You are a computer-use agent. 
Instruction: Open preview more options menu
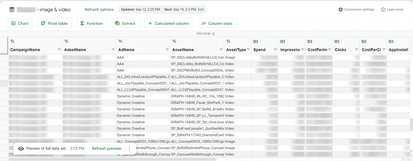[130, 148]
